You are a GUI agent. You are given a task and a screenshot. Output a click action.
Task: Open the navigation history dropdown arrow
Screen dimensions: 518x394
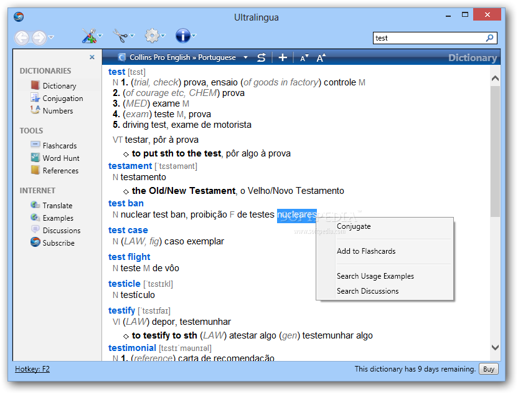tap(51, 37)
